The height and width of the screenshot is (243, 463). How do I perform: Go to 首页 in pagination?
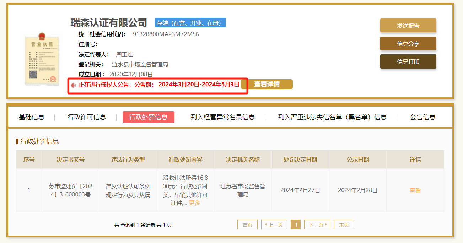pyautogui.click(x=247, y=225)
